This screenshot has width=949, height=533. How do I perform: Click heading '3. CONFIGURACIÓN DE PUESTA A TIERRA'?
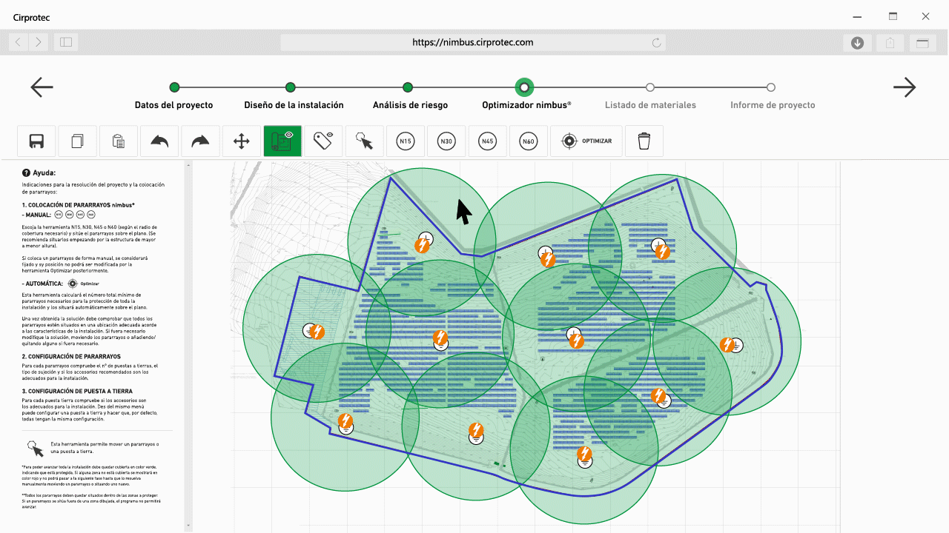tap(77, 391)
